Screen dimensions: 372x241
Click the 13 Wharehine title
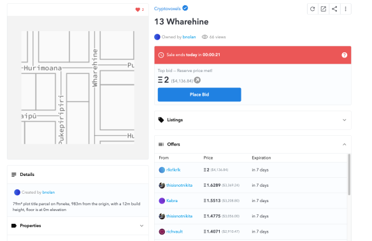tap(182, 22)
